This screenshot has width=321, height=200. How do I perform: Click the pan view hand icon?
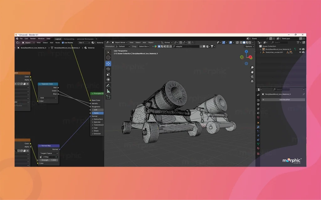[252, 72]
